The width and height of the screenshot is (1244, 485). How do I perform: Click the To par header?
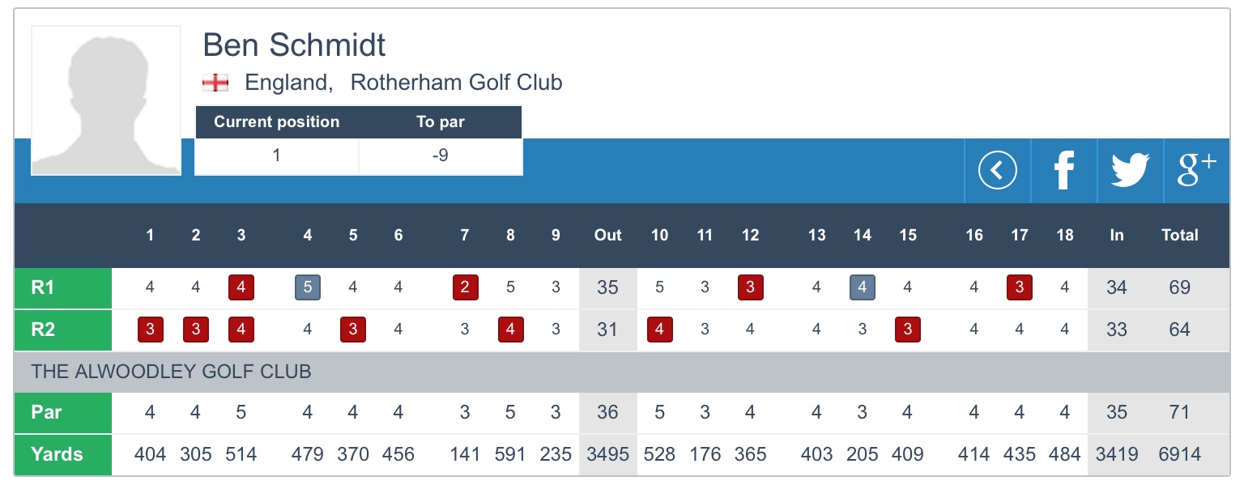pos(440,122)
